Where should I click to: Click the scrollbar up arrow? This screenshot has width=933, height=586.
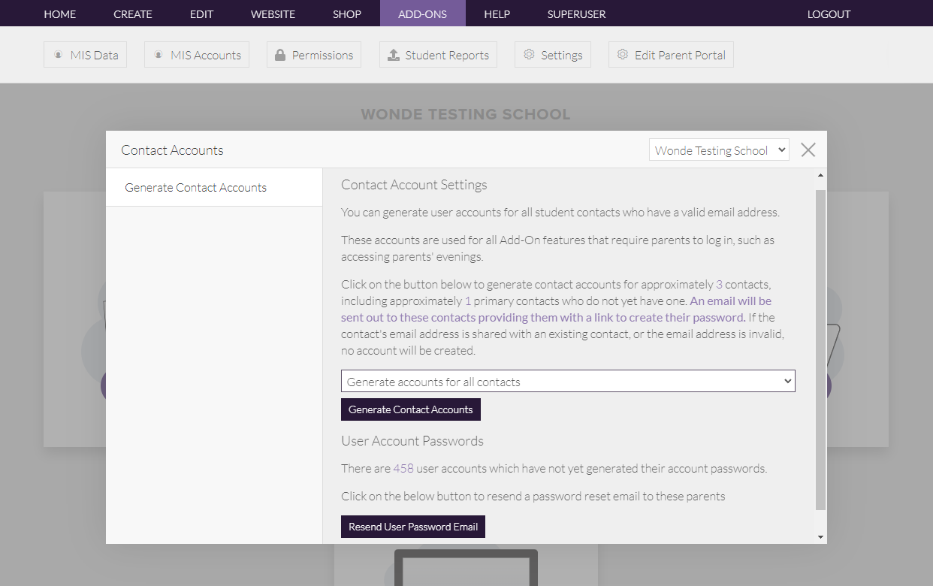(820, 175)
